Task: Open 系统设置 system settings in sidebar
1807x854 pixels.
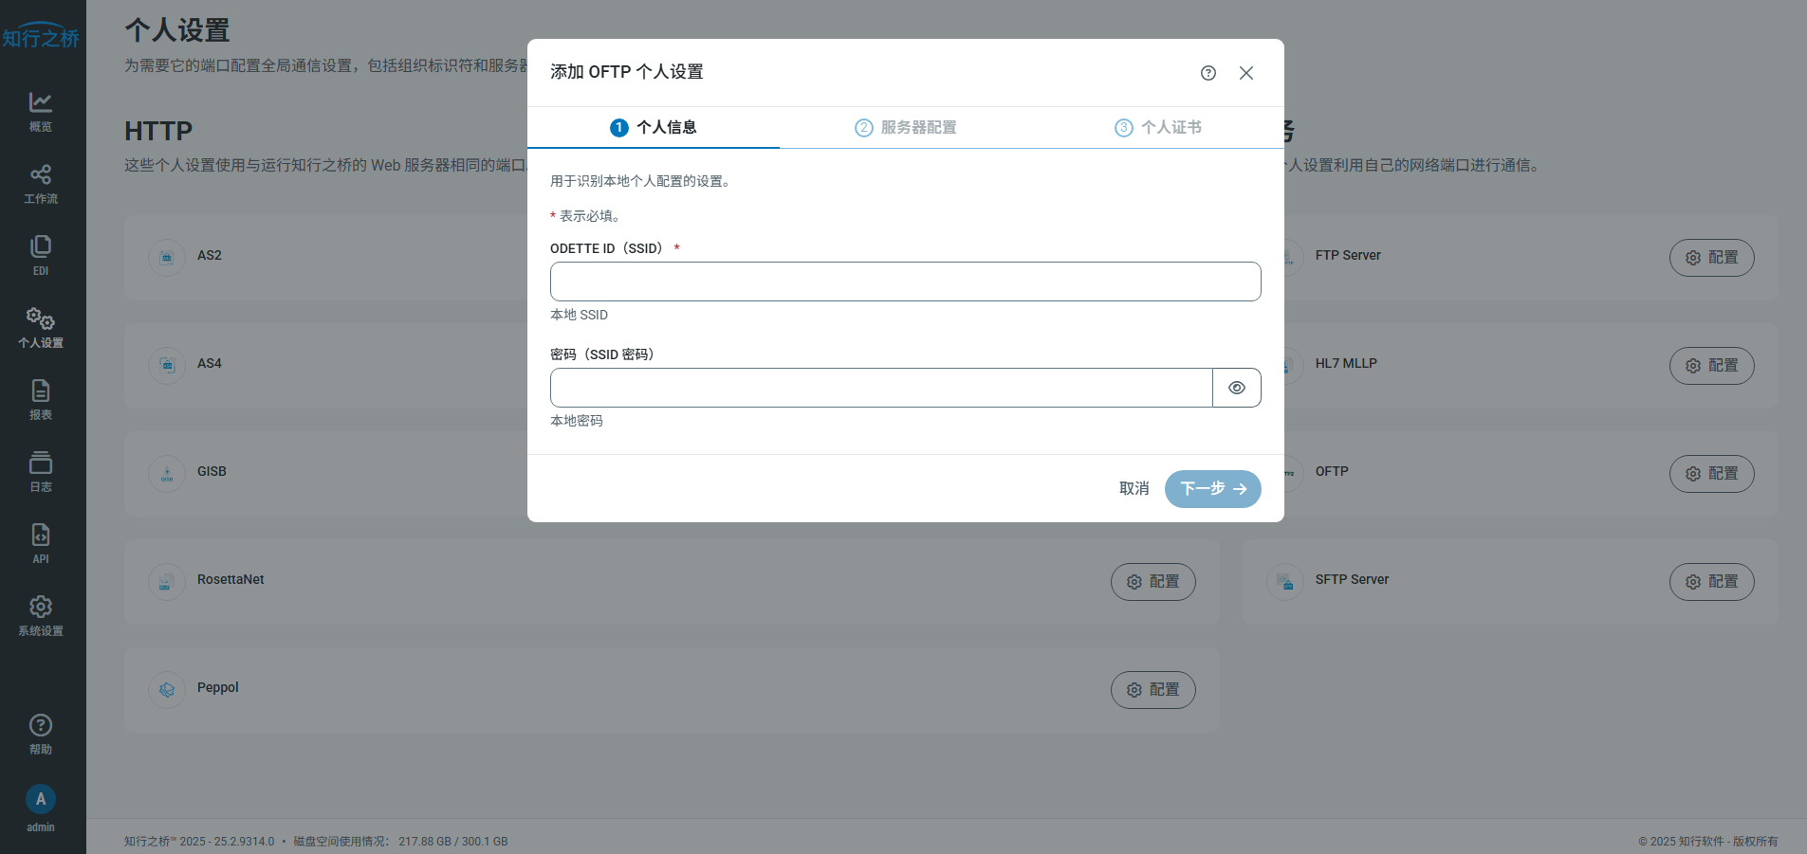Action: point(41,615)
